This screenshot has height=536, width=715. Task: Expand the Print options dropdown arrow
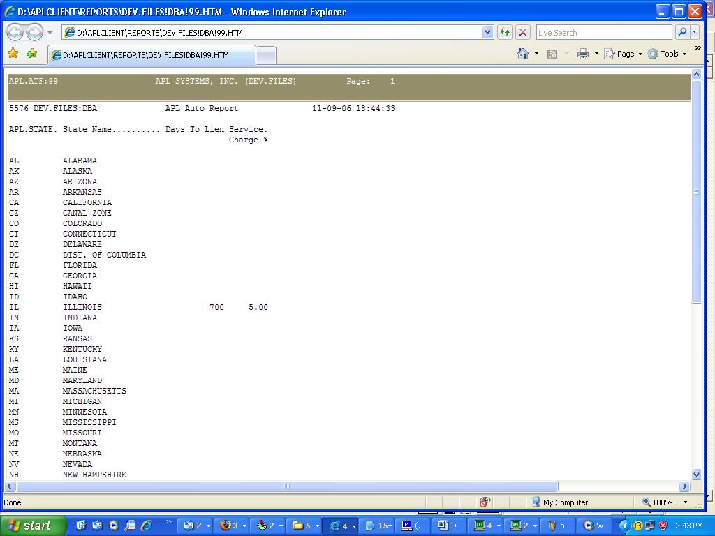click(596, 54)
